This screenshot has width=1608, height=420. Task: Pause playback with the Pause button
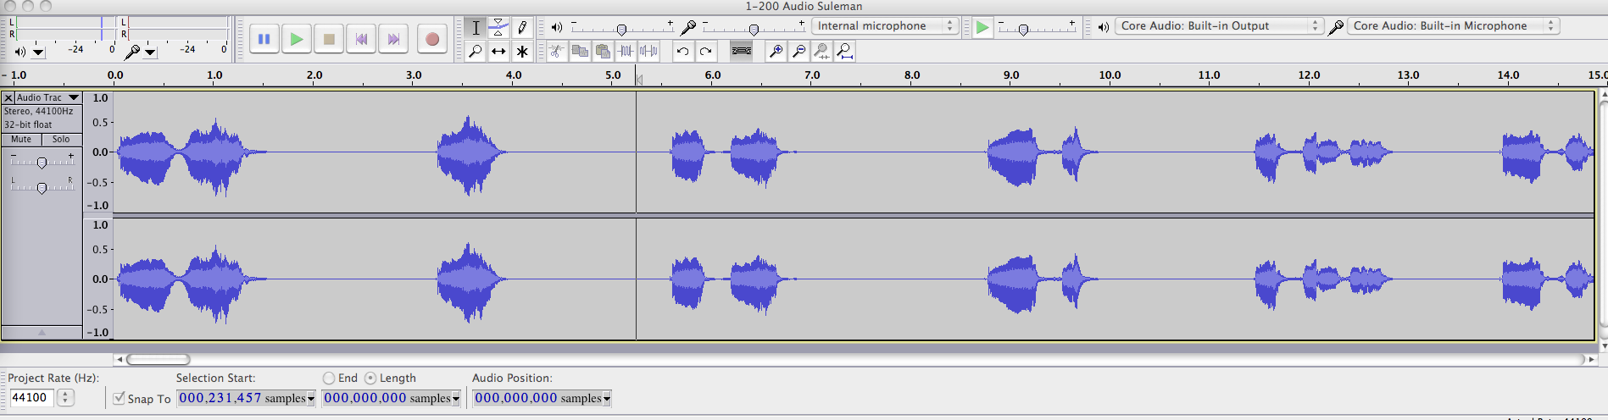click(x=264, y=39)
